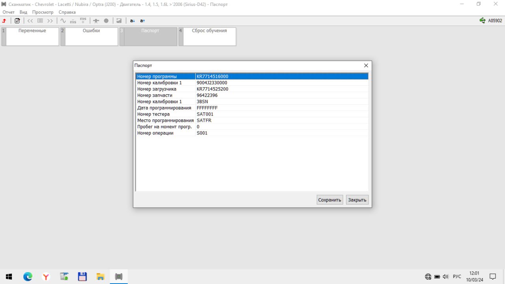Click the red back arrow toolbar icon
Viewport: 505px width, 284px height.
pyautogui.click(x=4, y=21)
